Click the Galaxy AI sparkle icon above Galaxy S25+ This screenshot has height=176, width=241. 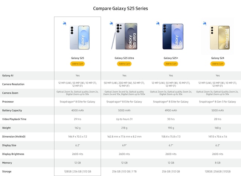click(x=158, y=23)
